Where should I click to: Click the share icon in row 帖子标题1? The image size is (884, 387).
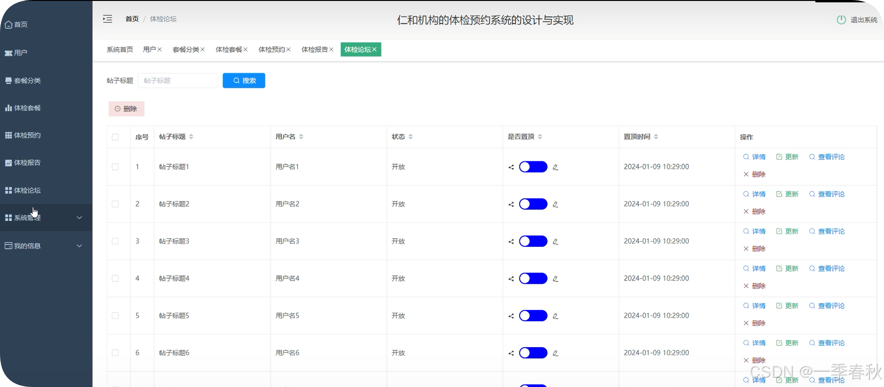tap(511, 167)
